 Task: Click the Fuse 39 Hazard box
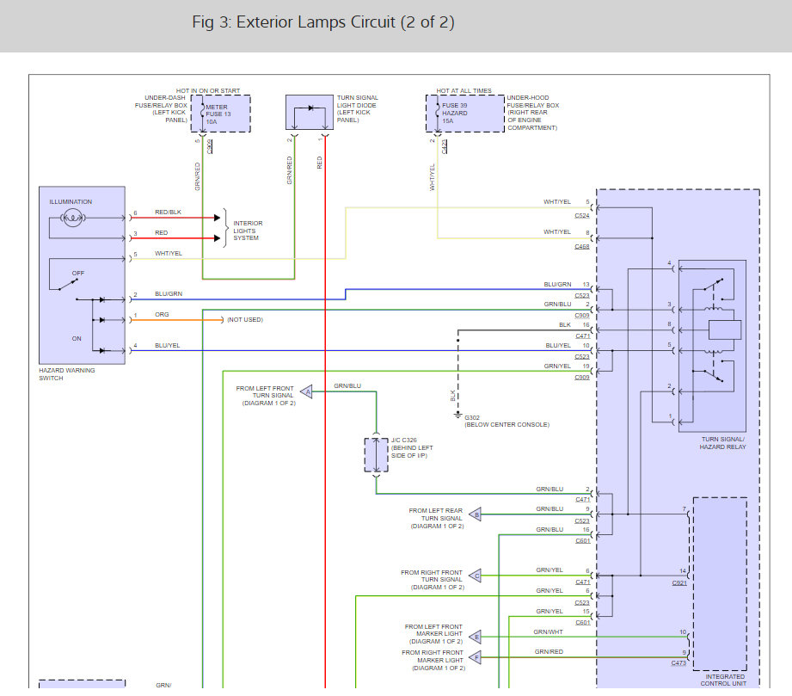click(465, 114)
